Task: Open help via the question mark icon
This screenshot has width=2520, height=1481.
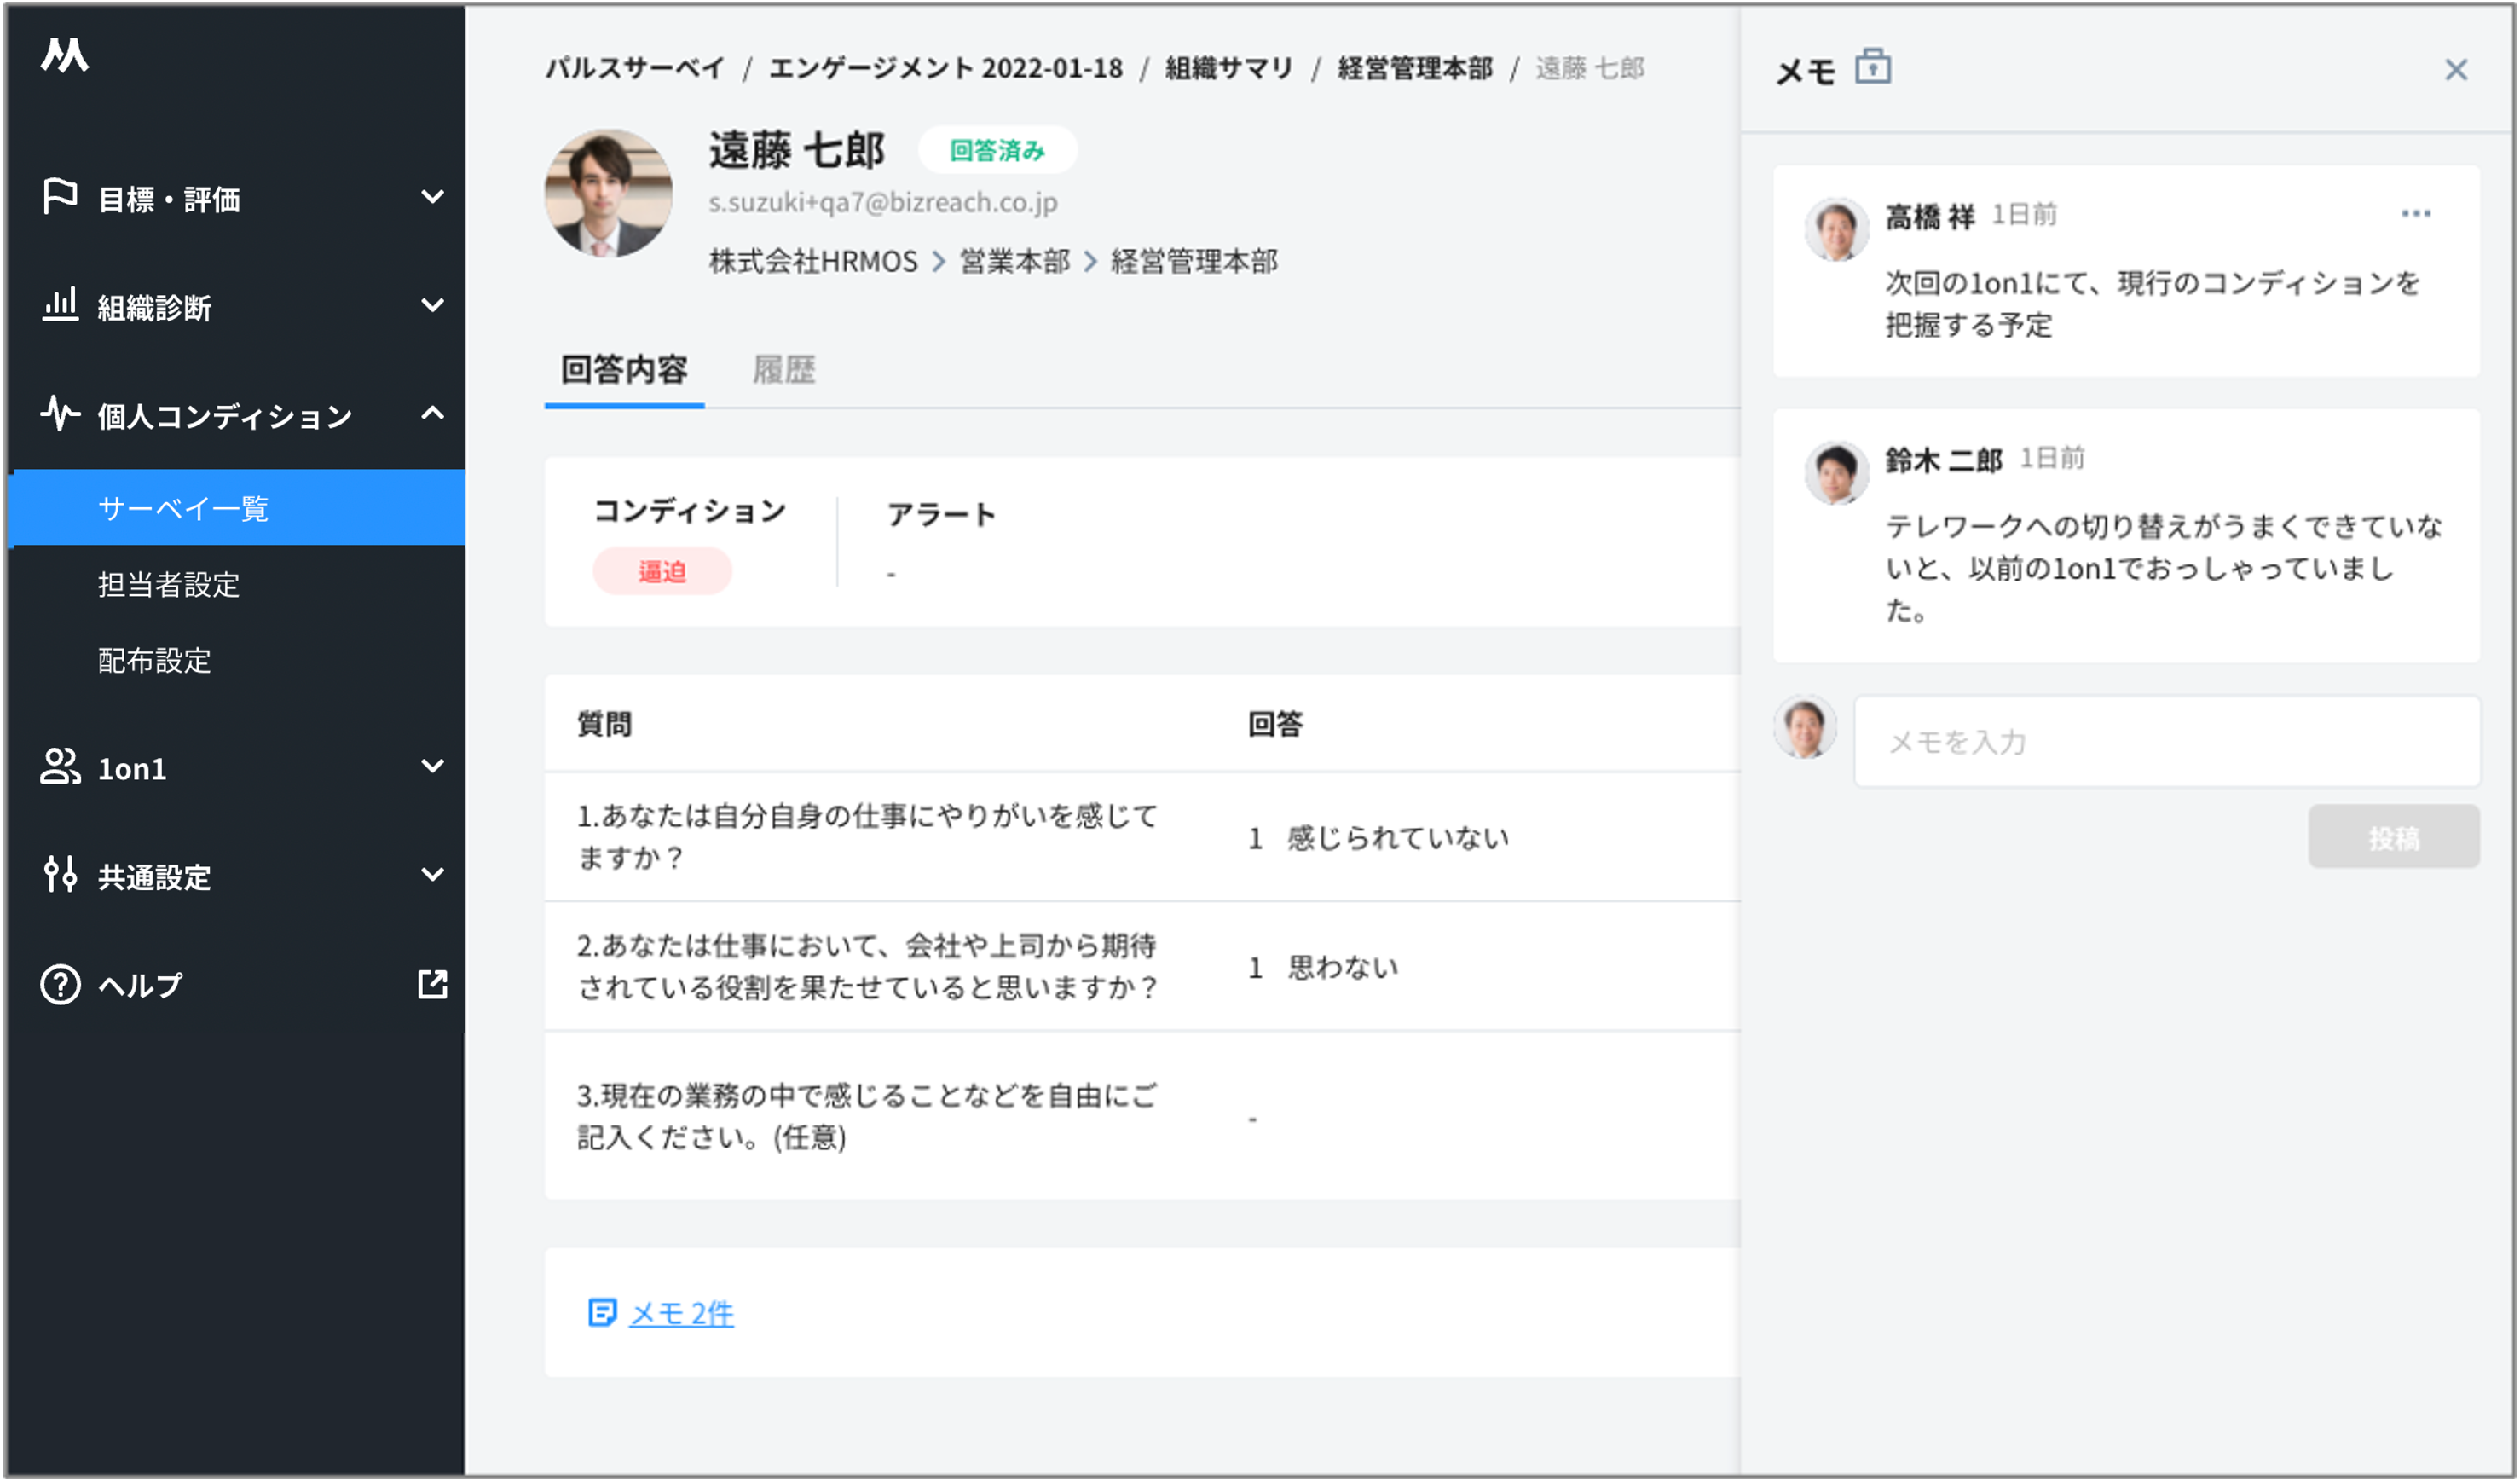Action: click(60, 984)
